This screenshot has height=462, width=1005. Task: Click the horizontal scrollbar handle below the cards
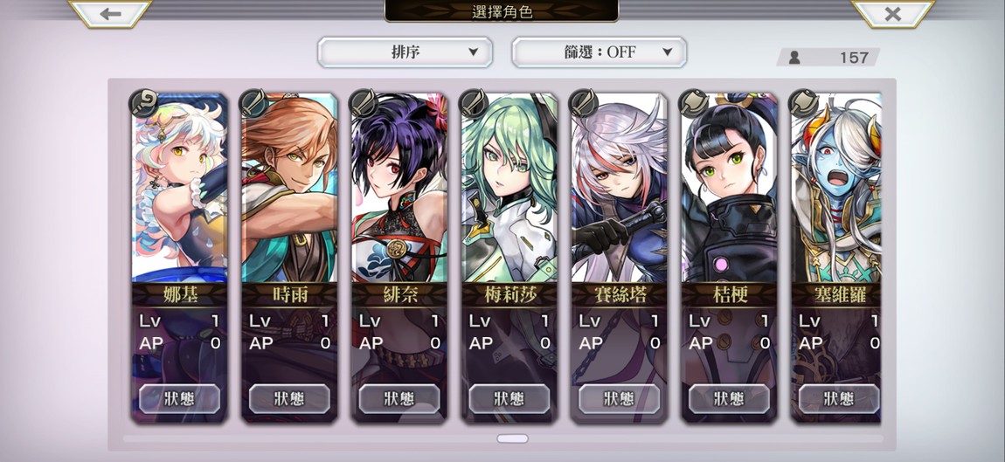click(512, 439)
